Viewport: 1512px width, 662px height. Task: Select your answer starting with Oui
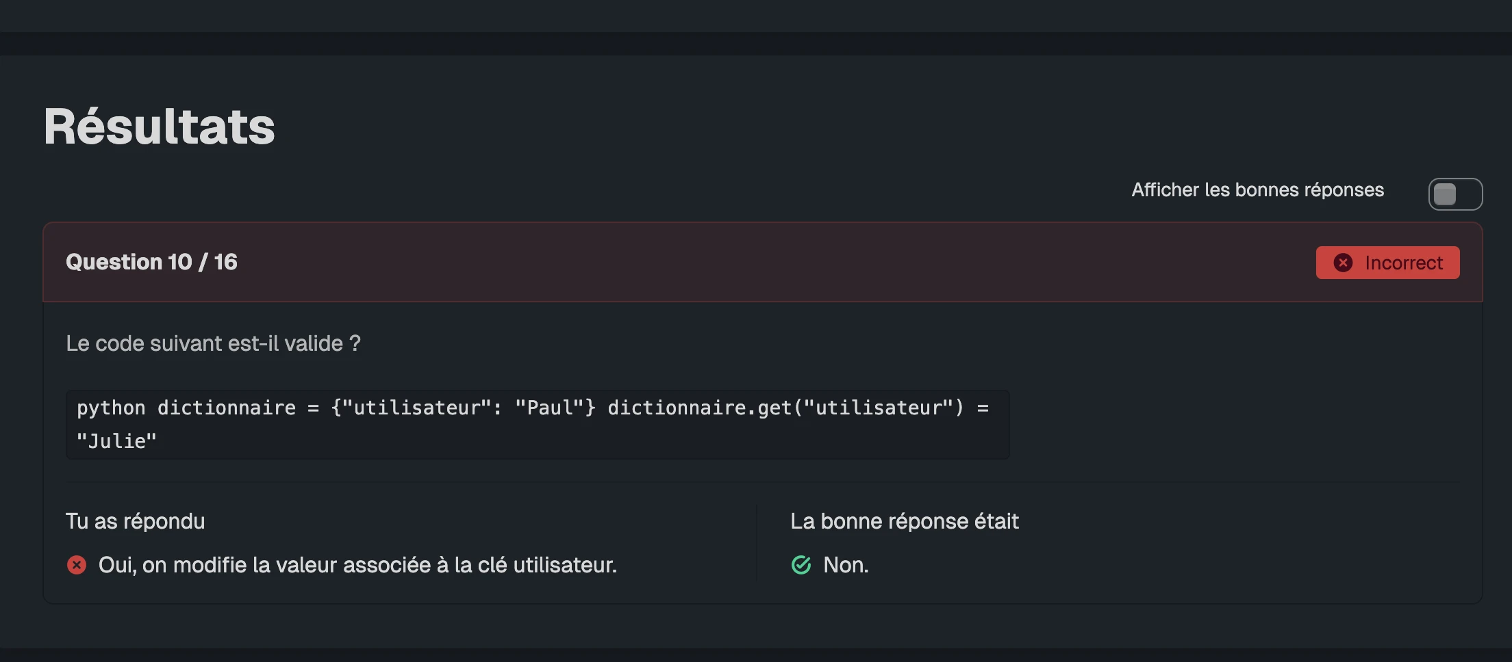pos(357,565)
